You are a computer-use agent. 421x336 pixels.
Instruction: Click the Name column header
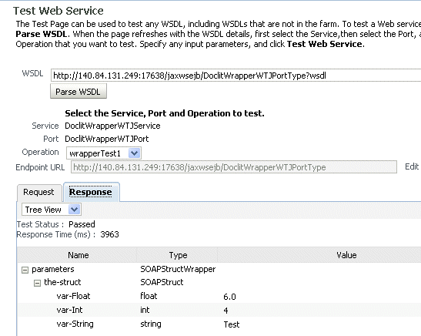78,255
